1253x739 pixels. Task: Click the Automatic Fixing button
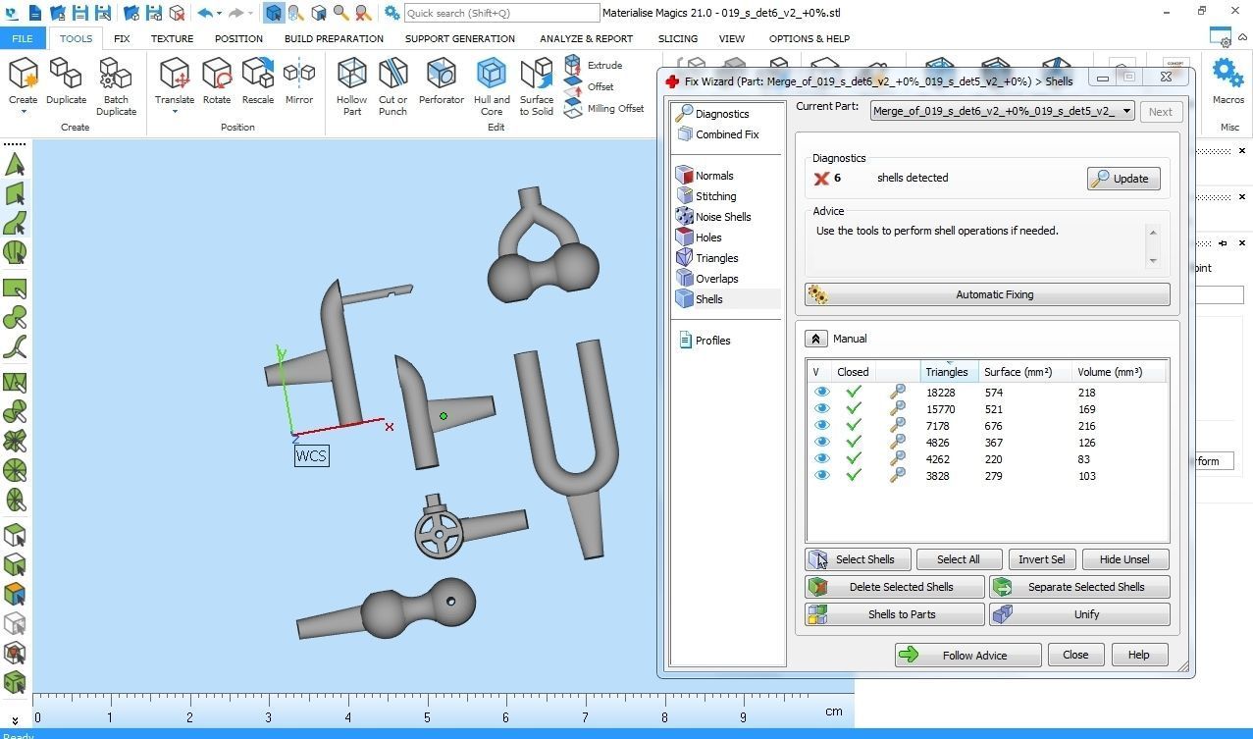pos(987,294)
